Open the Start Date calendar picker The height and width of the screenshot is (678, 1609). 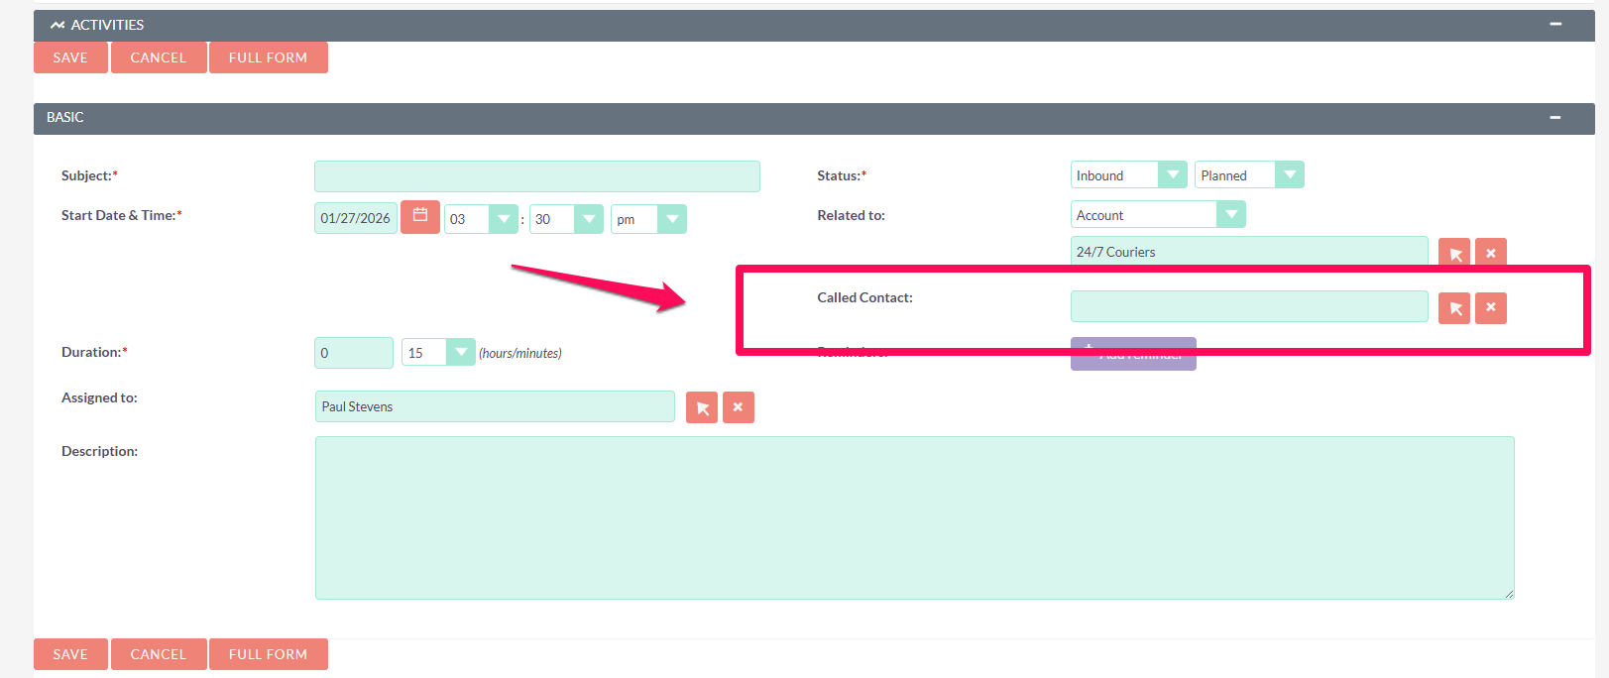419,216
